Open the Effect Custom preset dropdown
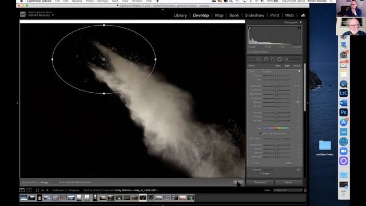 point(268,72)
